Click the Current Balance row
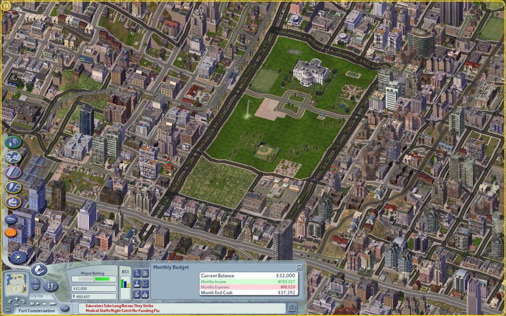The image size is (506, 316). (248, 276)
